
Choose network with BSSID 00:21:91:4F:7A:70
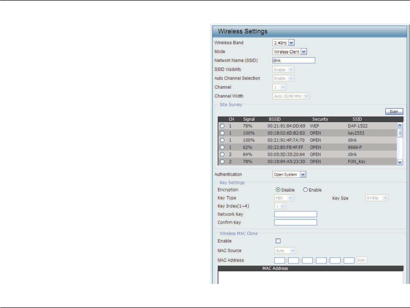222,140
